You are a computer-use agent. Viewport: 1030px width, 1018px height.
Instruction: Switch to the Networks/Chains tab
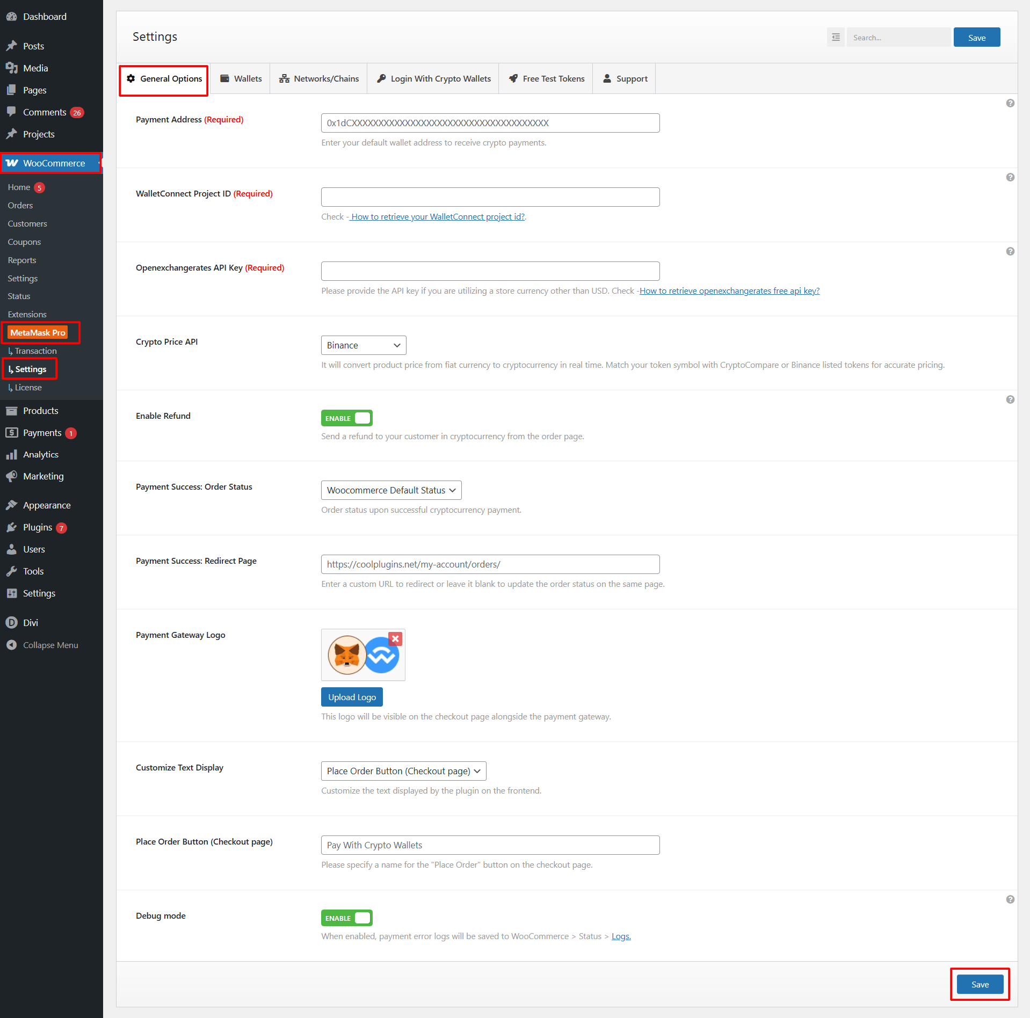pyautogui.click(x=318, y=78)
